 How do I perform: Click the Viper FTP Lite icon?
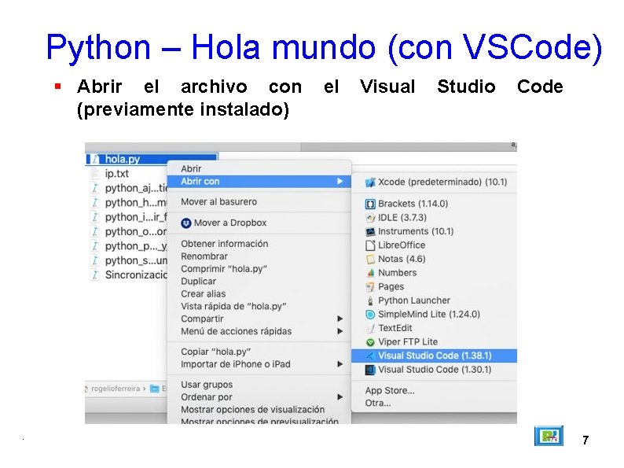[x=370, y=342]
